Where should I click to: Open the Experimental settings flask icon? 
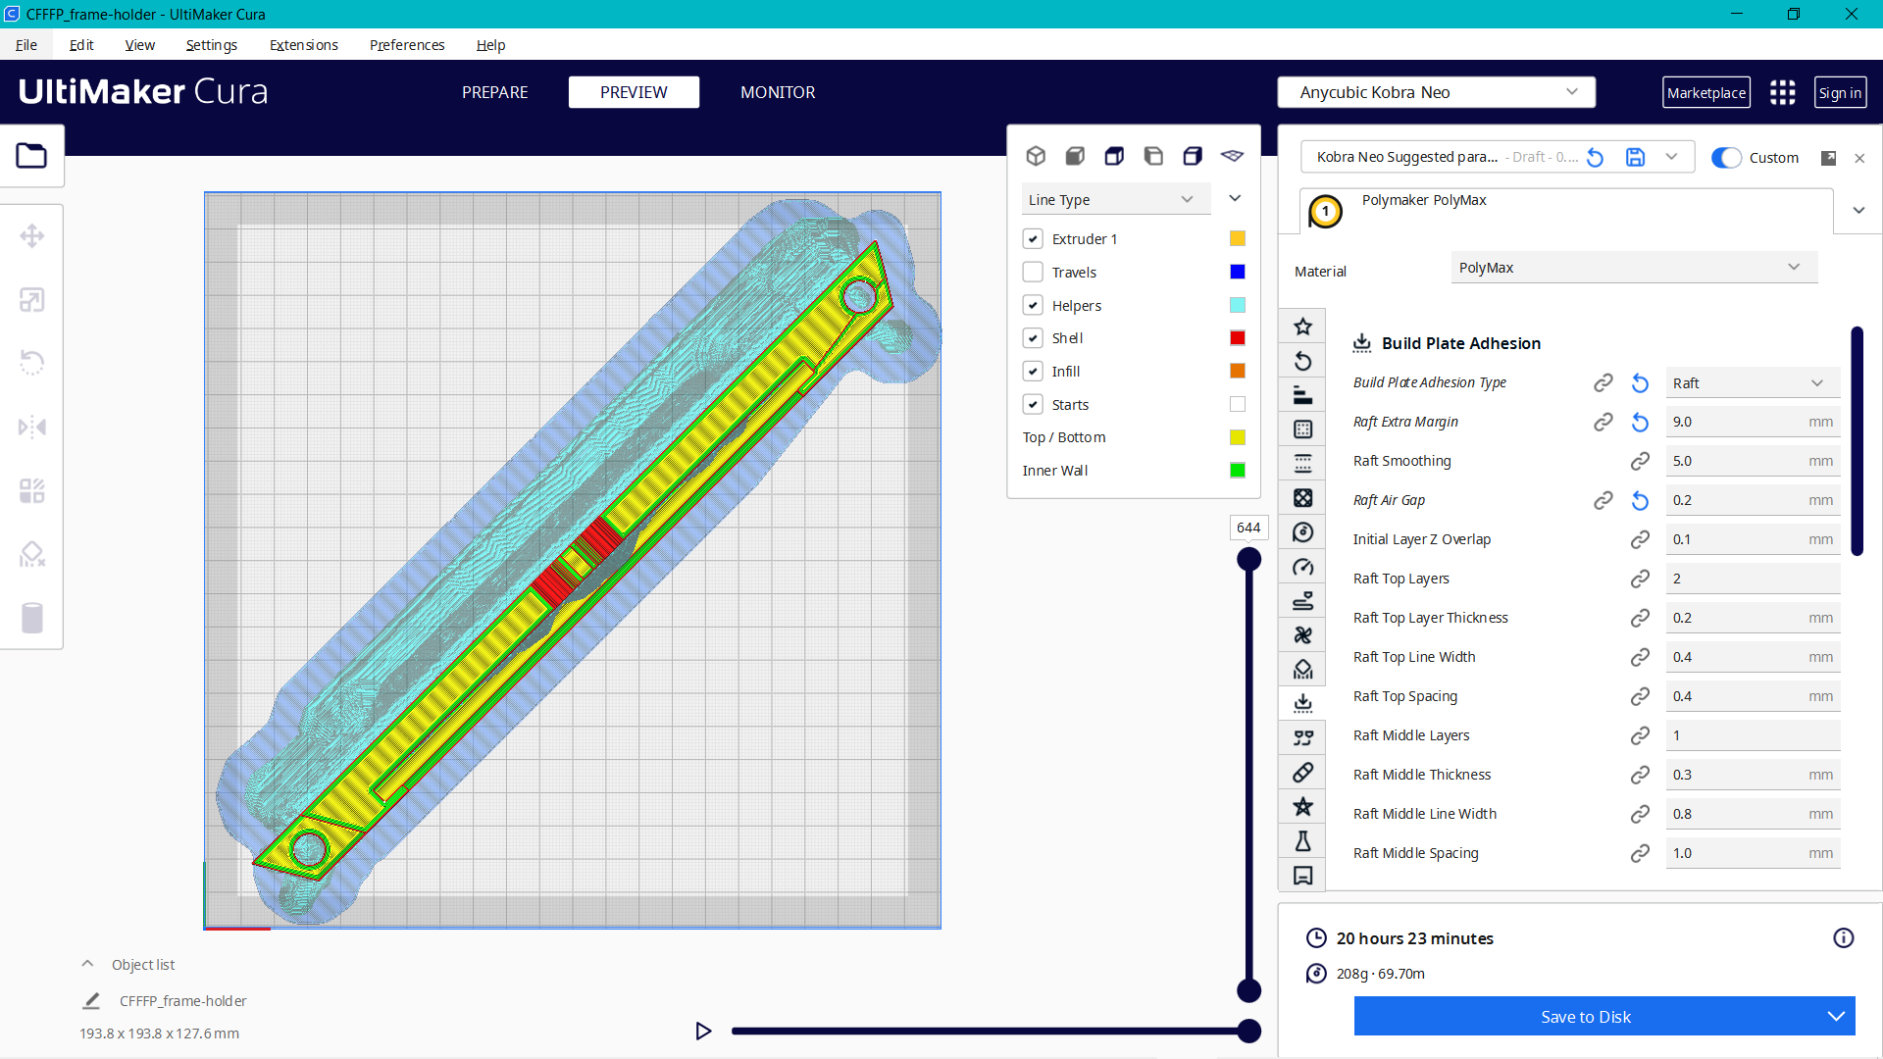1302,840
